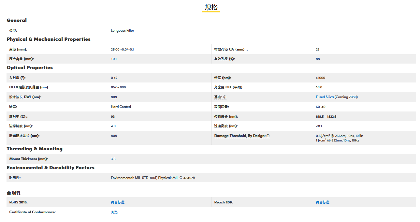
Task: Click info icon next to Damage Threshold
Action: 268,136
